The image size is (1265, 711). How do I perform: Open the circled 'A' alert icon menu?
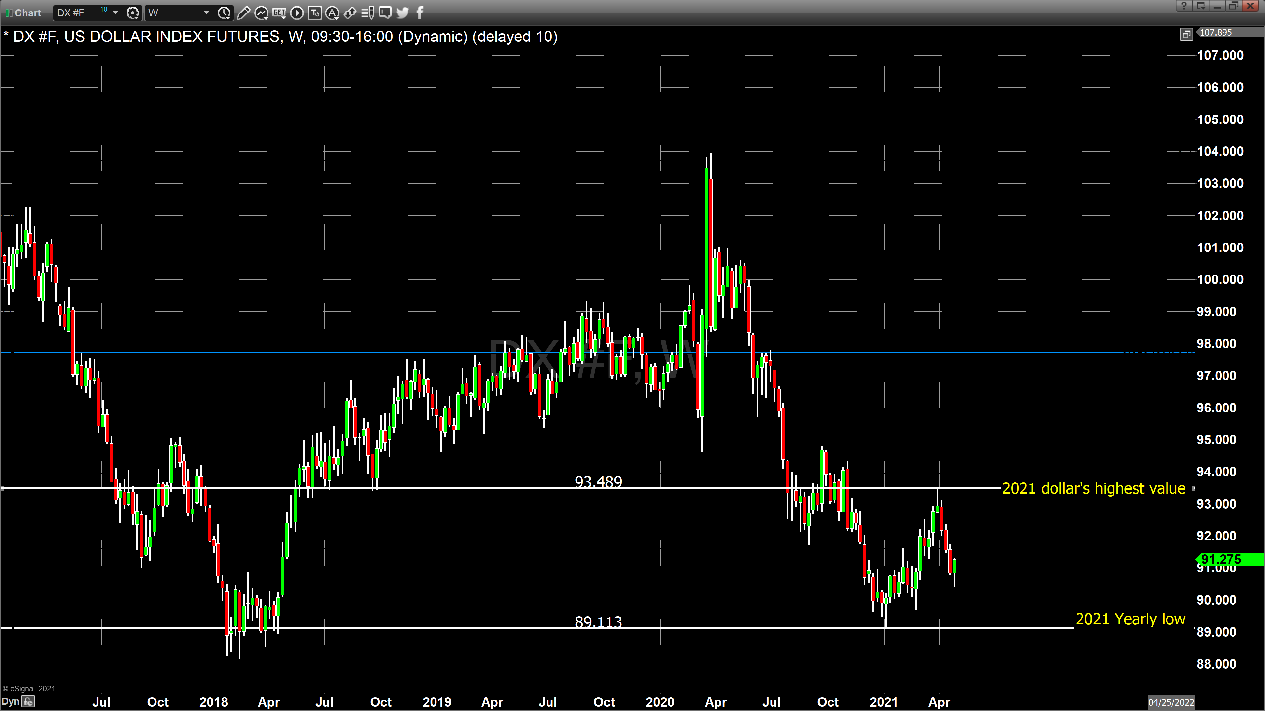[x=332, y=13]
